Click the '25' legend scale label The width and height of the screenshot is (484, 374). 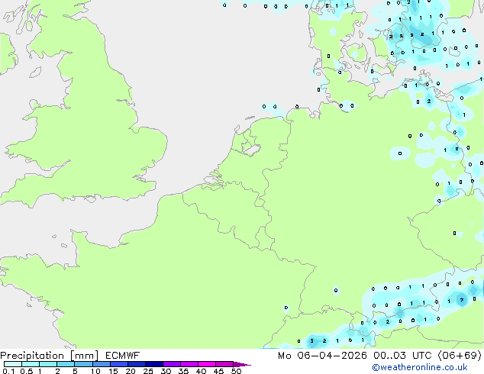coord(148,371)
